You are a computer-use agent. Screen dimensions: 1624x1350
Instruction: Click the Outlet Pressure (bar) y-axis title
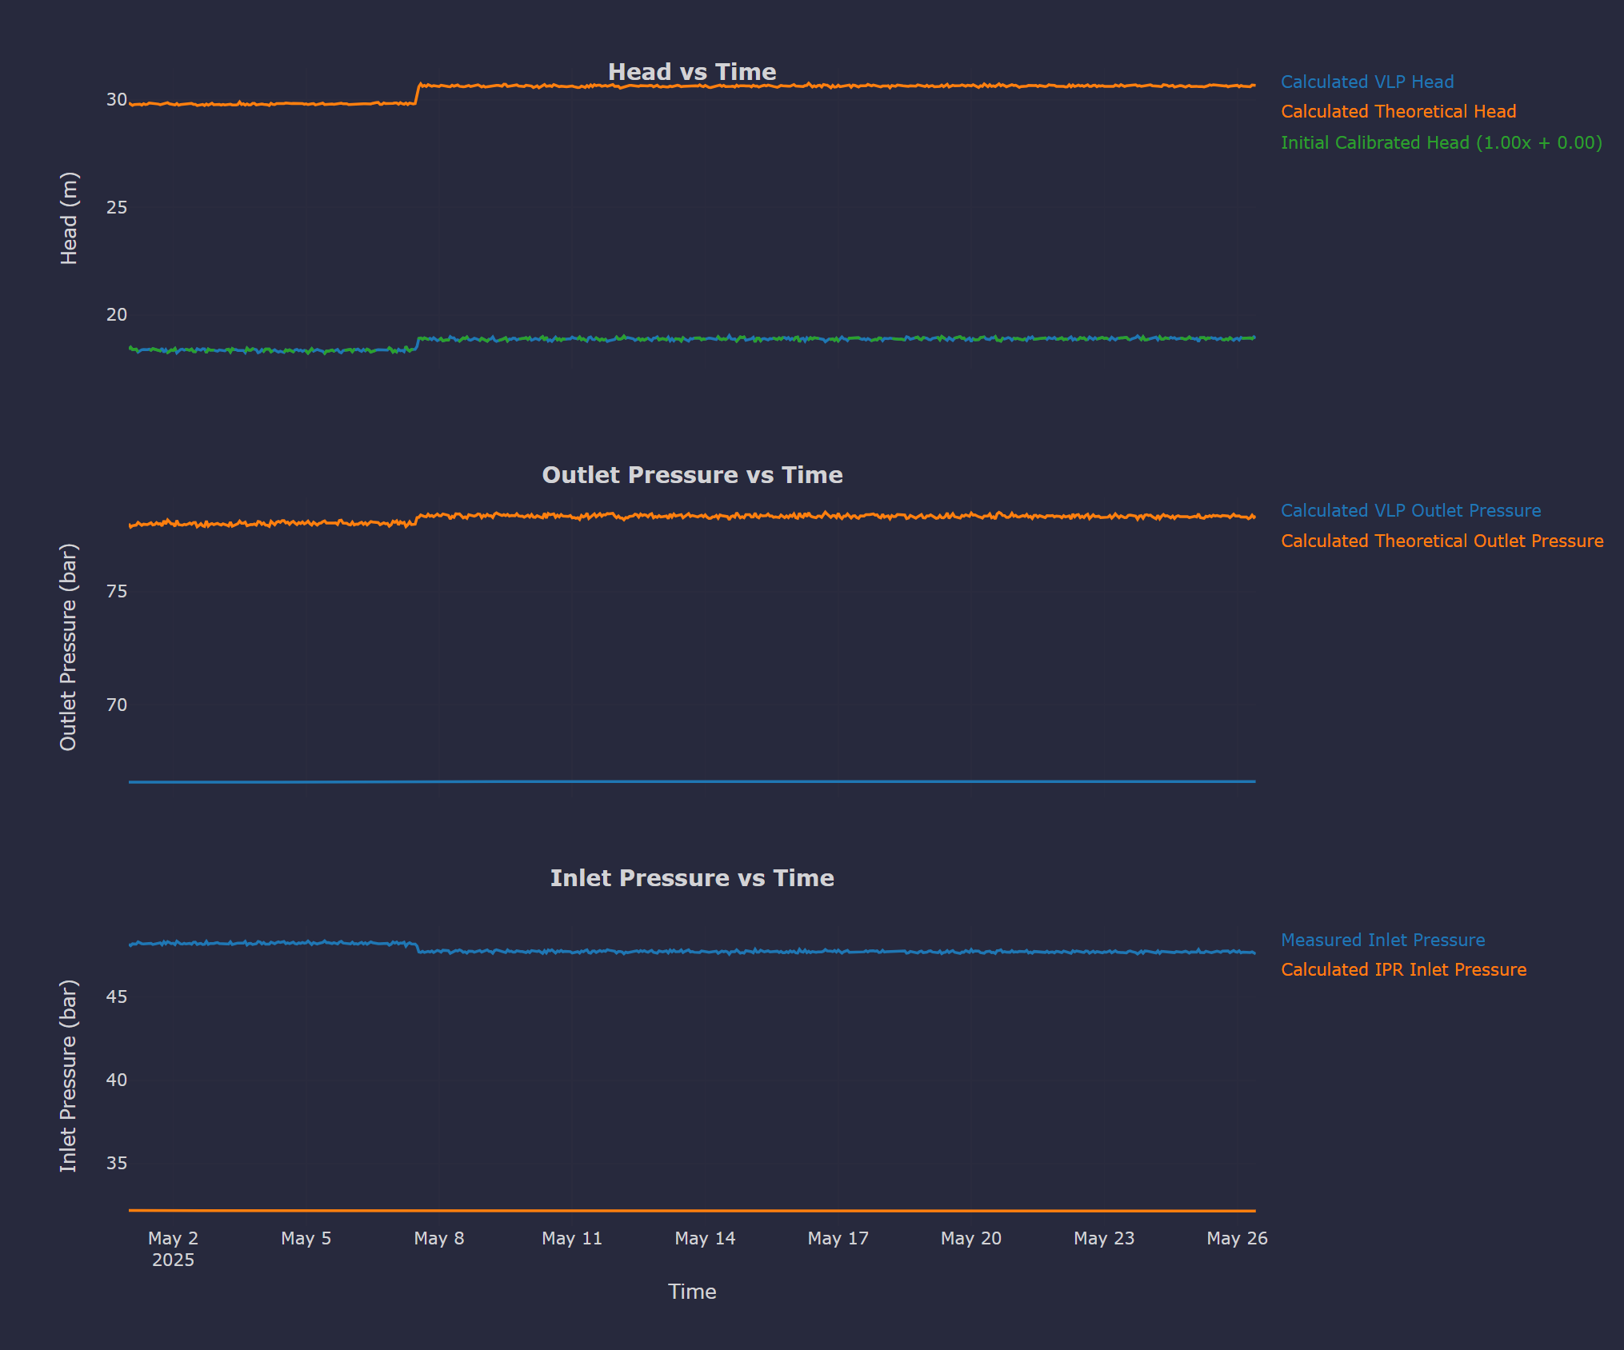[x=69, y=646]
